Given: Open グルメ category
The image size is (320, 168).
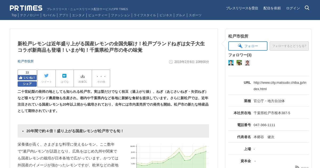Looking at the screenshot, I should click(x=181, y=15).
